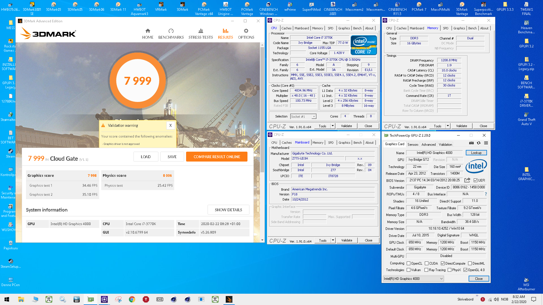Switch to Caches tab in CPU-Z CPU window
The width and height of the screenshot is (543, 305).
point(286,28)
